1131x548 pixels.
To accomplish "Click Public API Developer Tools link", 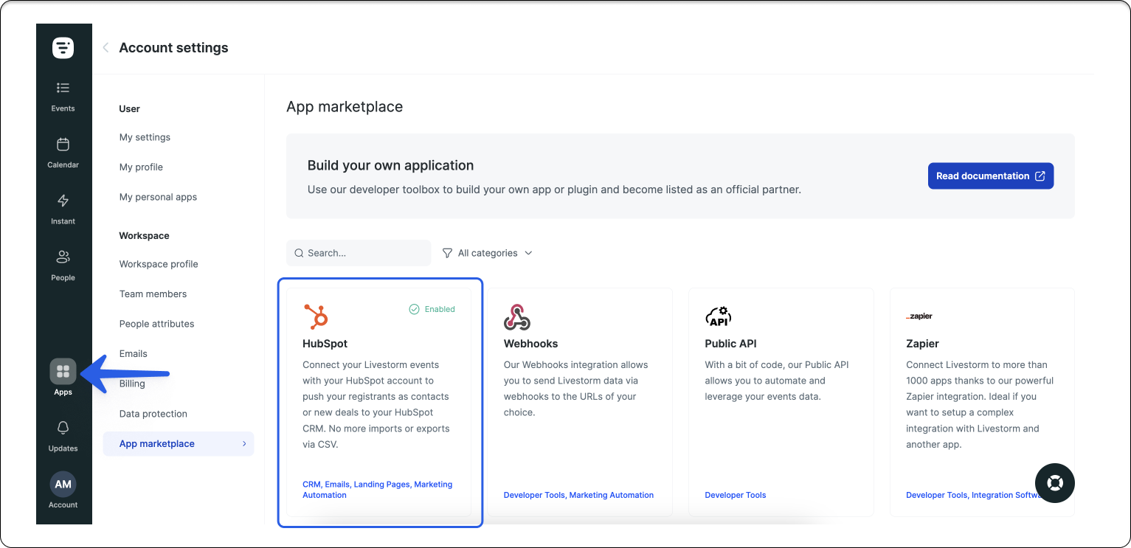I will (x=736, y=495).
